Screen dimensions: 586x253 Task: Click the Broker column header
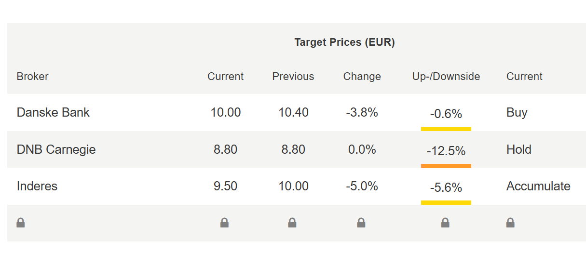pos(32,76)
